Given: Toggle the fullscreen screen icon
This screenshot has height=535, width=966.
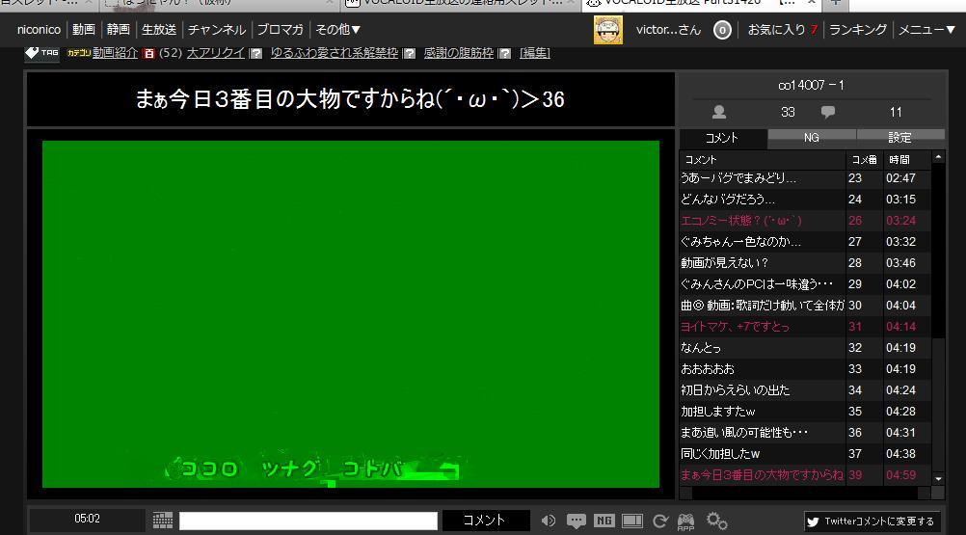Looking at the screenshot, I should 632,521.
